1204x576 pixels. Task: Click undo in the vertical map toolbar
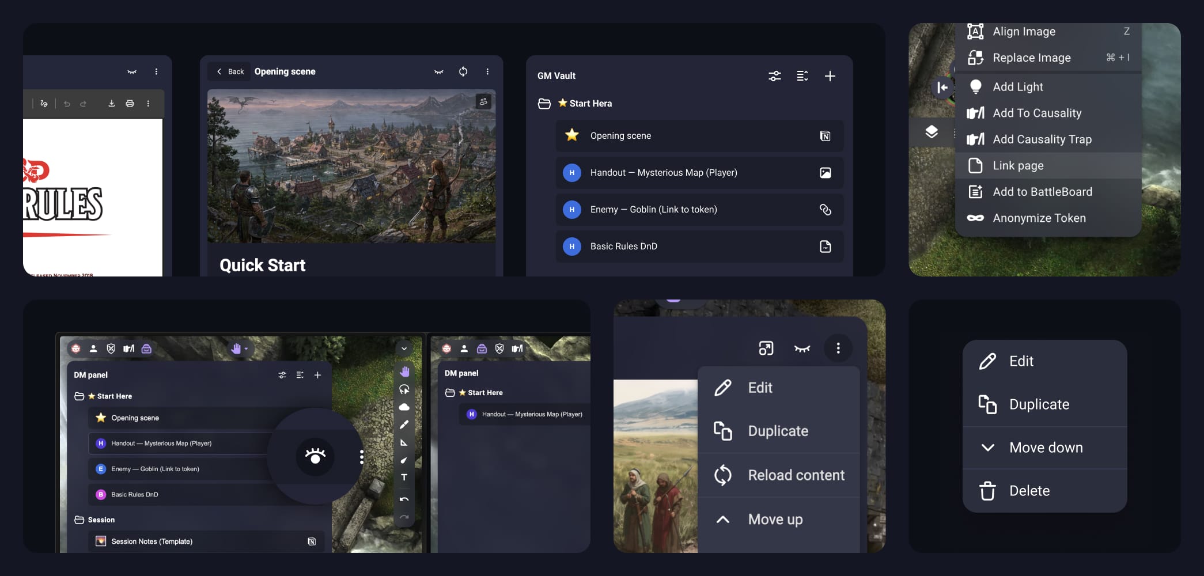tap(404, 499)
